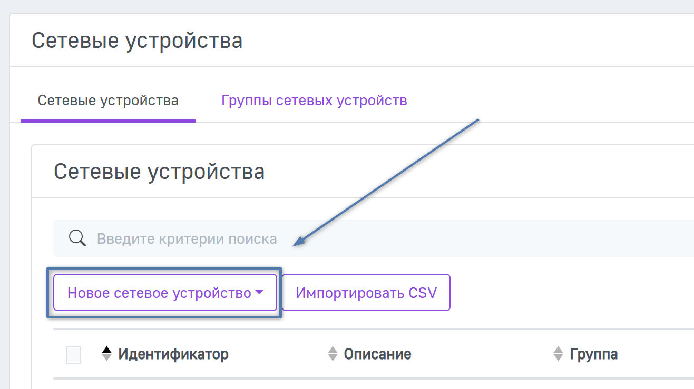
Task: Switch to the Группы сетевых устройств tab
Action: 314,100
